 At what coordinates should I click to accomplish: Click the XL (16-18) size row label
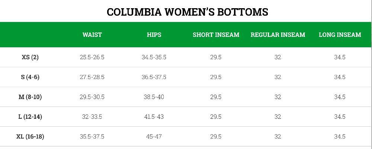point(30,136)
